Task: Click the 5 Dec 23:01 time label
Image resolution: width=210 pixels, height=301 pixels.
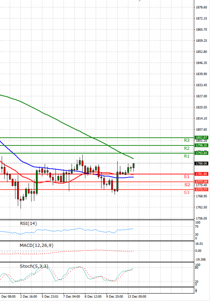Action: pos(50,296)
